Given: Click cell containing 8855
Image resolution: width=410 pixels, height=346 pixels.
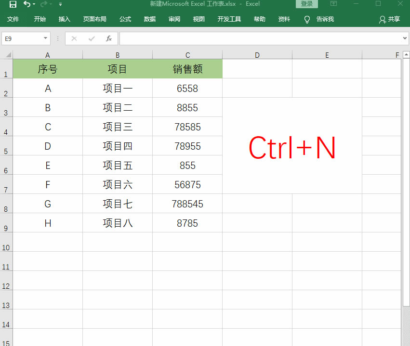Looking at the screenshot, I should click(x=187, y=107).
